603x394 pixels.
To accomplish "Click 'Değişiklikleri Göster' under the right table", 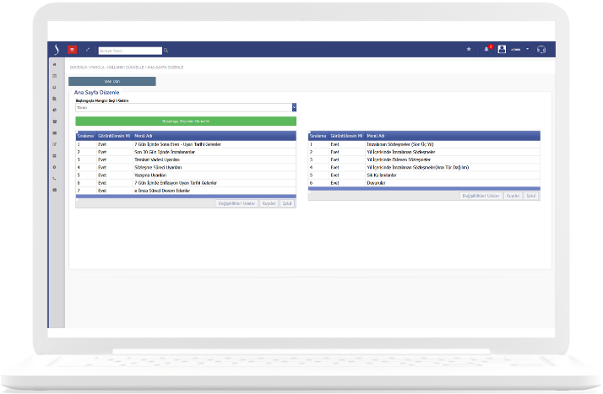I will pos(481,196).
